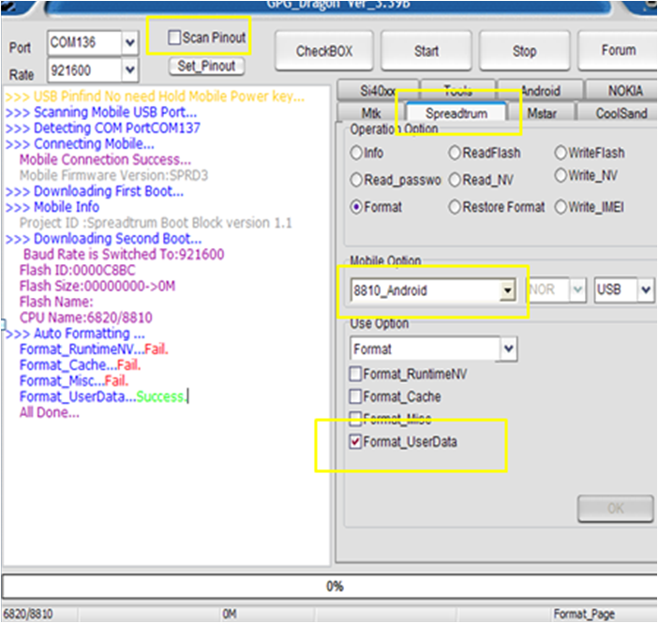Expand the USB connection dropdown
Viewport: 658px width, 623px height.
pos(645,290)
